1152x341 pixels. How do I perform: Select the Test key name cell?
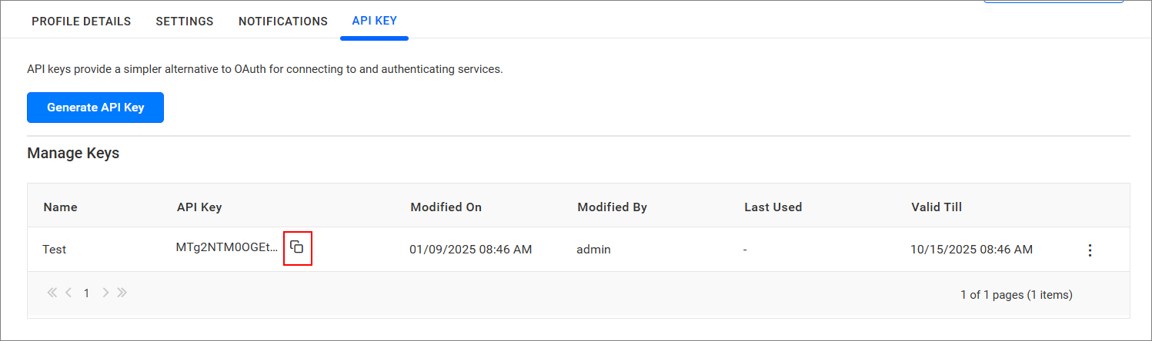click(55, 250)
